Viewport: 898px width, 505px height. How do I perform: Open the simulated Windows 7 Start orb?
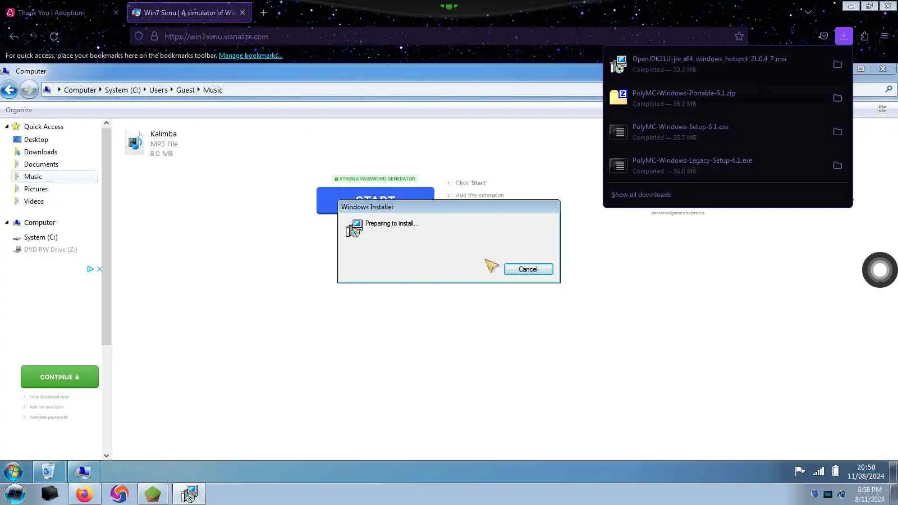(x=13, y=471)
